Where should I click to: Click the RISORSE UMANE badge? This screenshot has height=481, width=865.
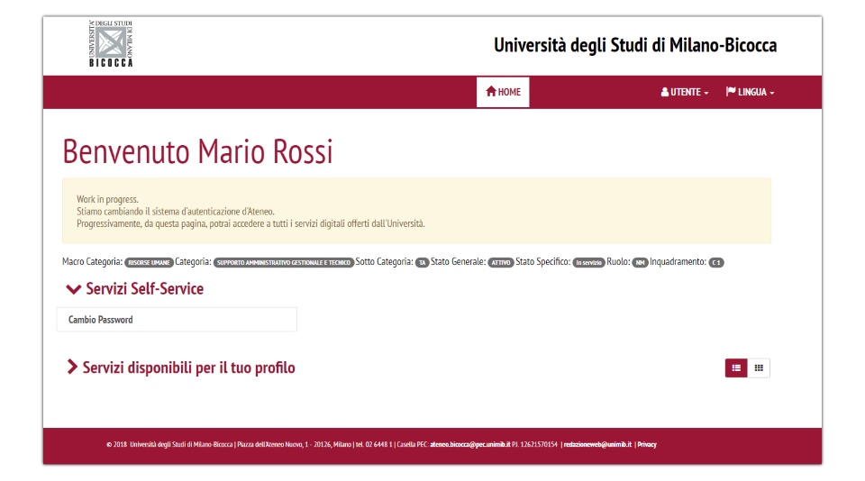tap(149, 263)
